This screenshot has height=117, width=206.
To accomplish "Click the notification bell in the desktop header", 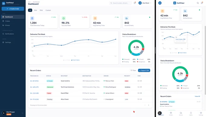I will pos(135,3).
